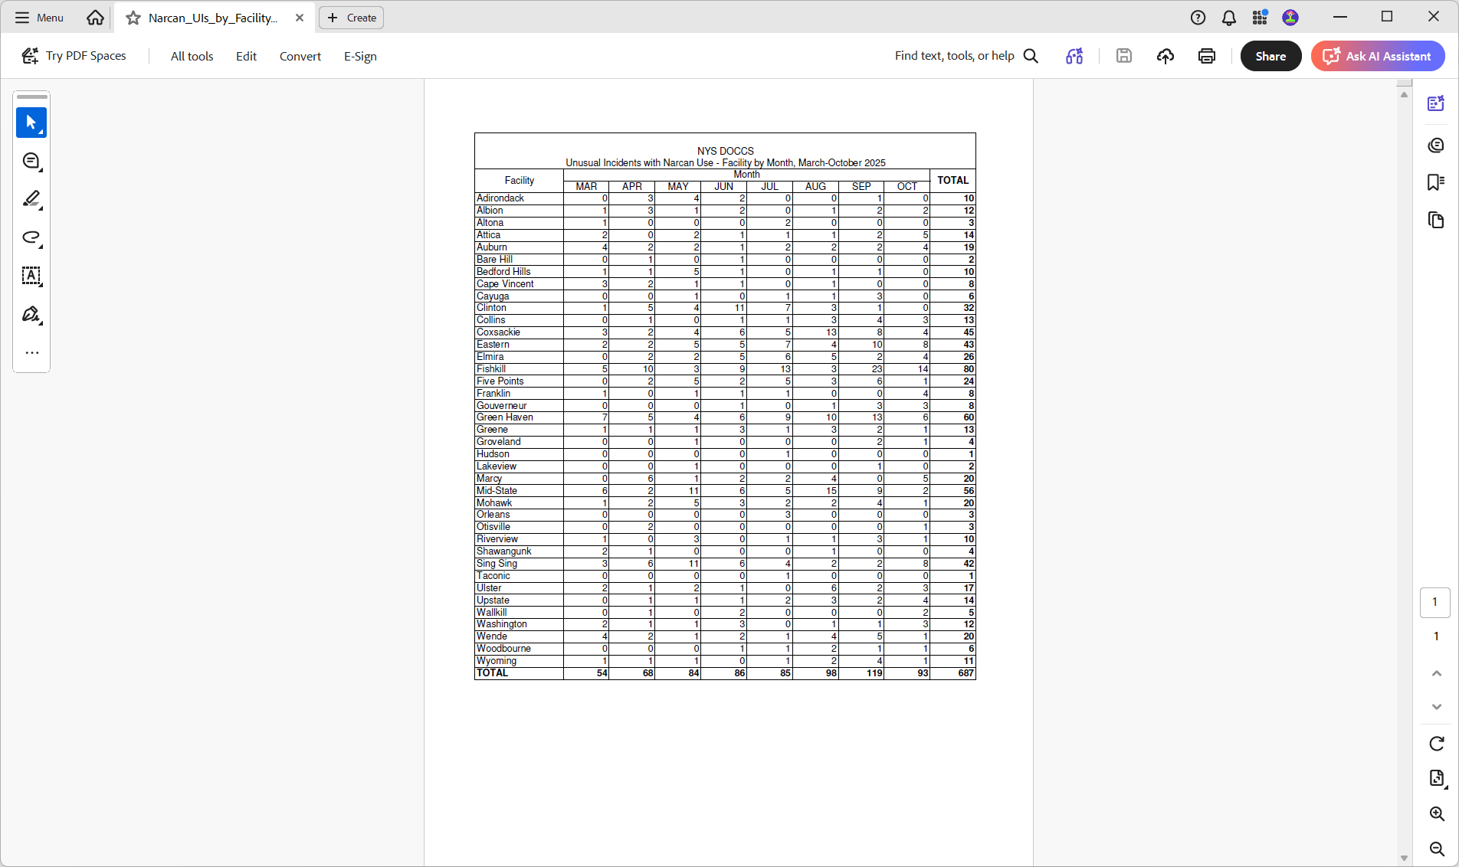This screenshot has width=1459, height=867.
Task: Upload the file to cloud storage
Action: (x=1166, y=56)
